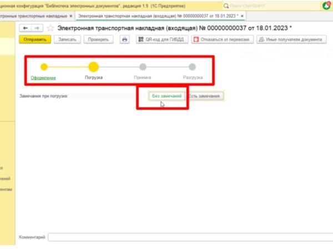Viewport: 333px width, 250px height.
Task: Open QR-код для ГИБДД
Action: click(162, 39)
